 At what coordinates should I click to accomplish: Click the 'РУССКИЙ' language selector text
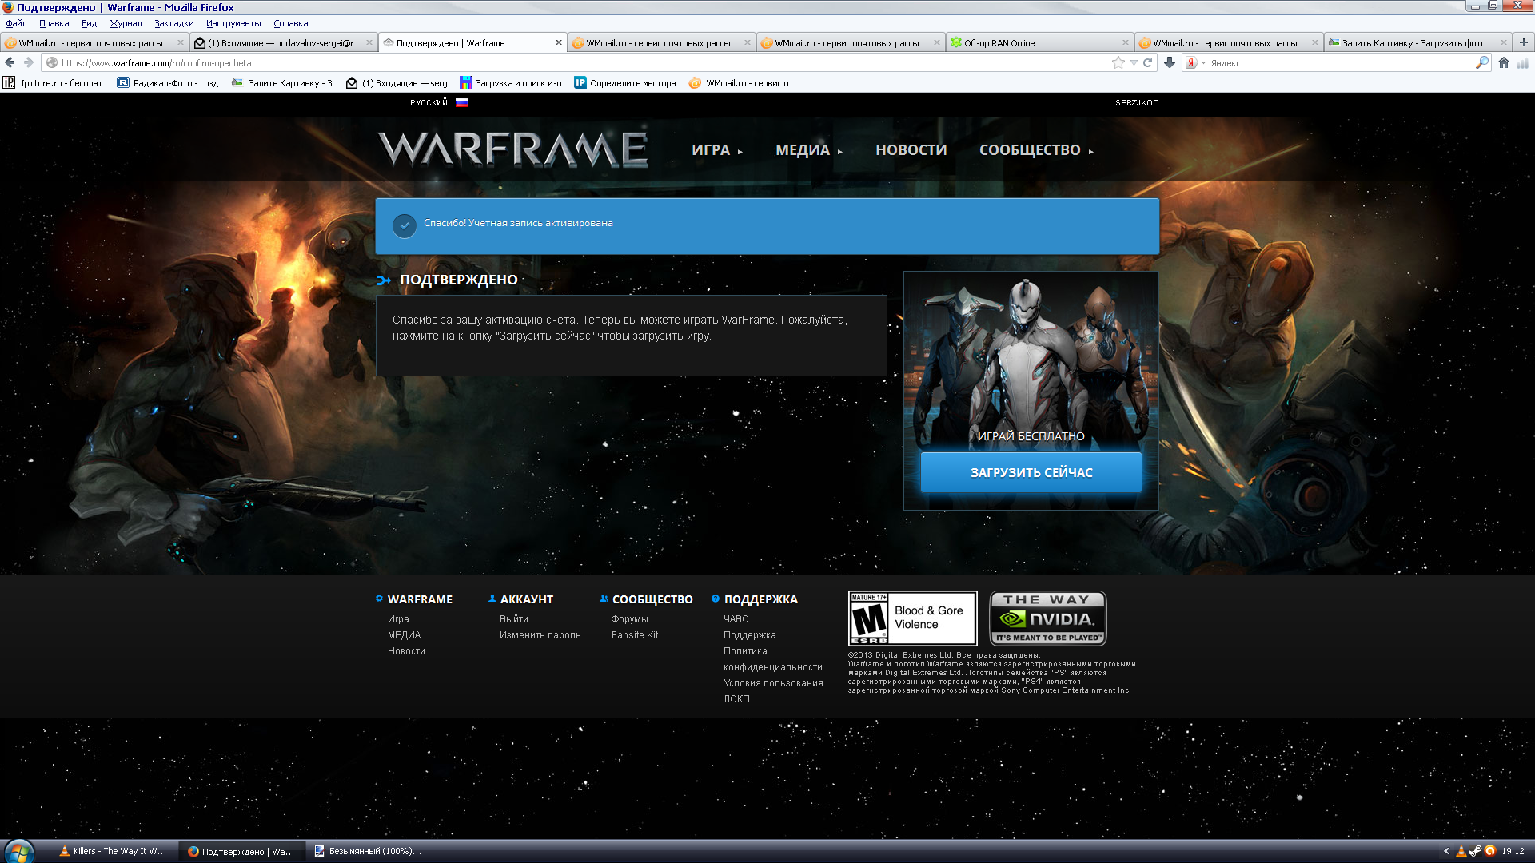pyautogui.click(x=429, y=102)
